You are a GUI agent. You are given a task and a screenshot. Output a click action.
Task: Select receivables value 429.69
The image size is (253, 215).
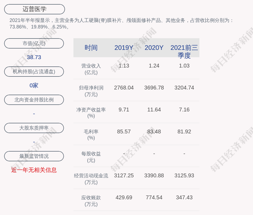(124, 197)
